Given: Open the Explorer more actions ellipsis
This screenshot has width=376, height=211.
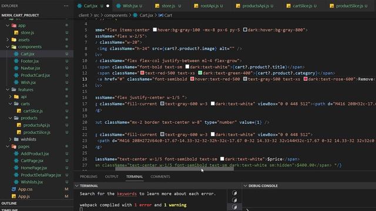Looking at the screenshot, I should 66,6.
